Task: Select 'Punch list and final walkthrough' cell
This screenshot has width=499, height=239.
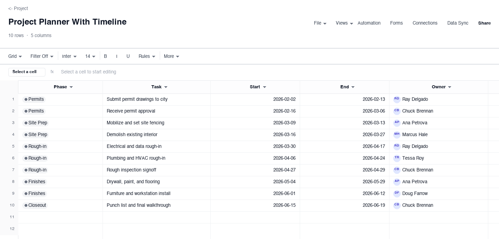Action: [x=157, y=205]
